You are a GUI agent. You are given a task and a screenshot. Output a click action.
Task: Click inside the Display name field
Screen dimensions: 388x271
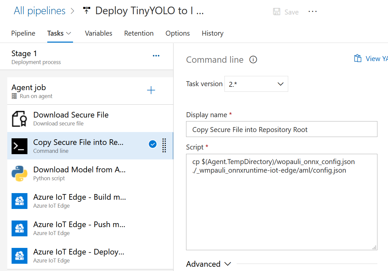point(282,129)
